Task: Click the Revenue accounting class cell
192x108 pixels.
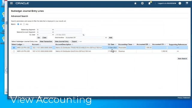Action: click(x=121, y=51)
